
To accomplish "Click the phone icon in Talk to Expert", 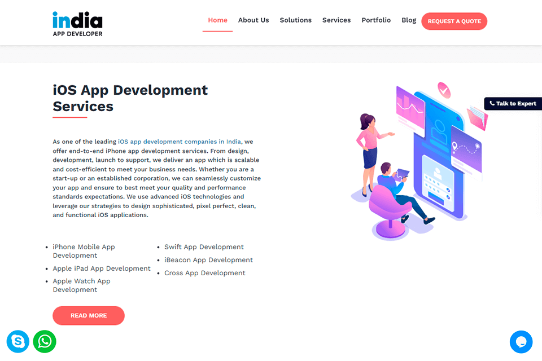I will click(x=492, y=103).
